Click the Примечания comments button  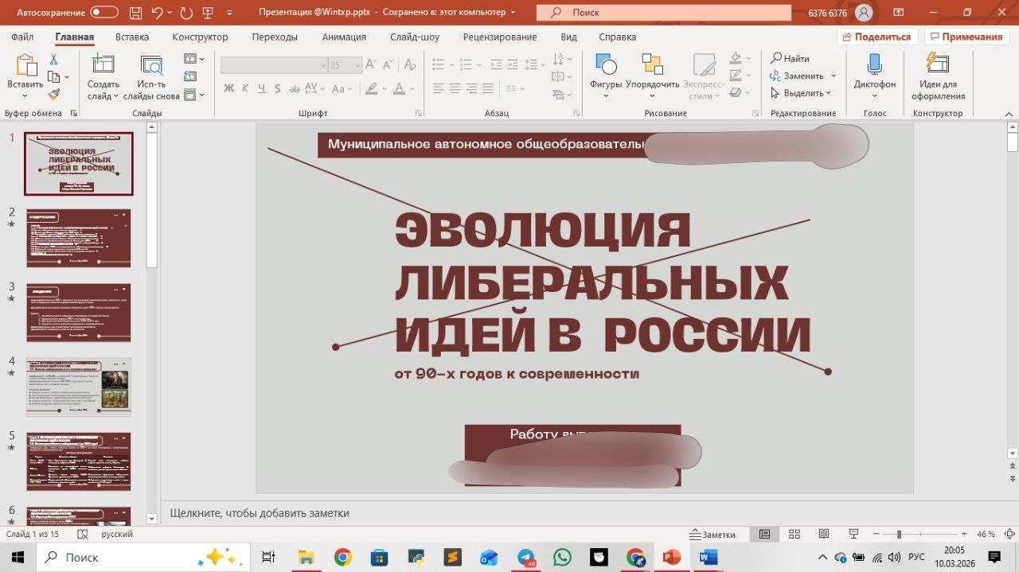pos(967,37)
